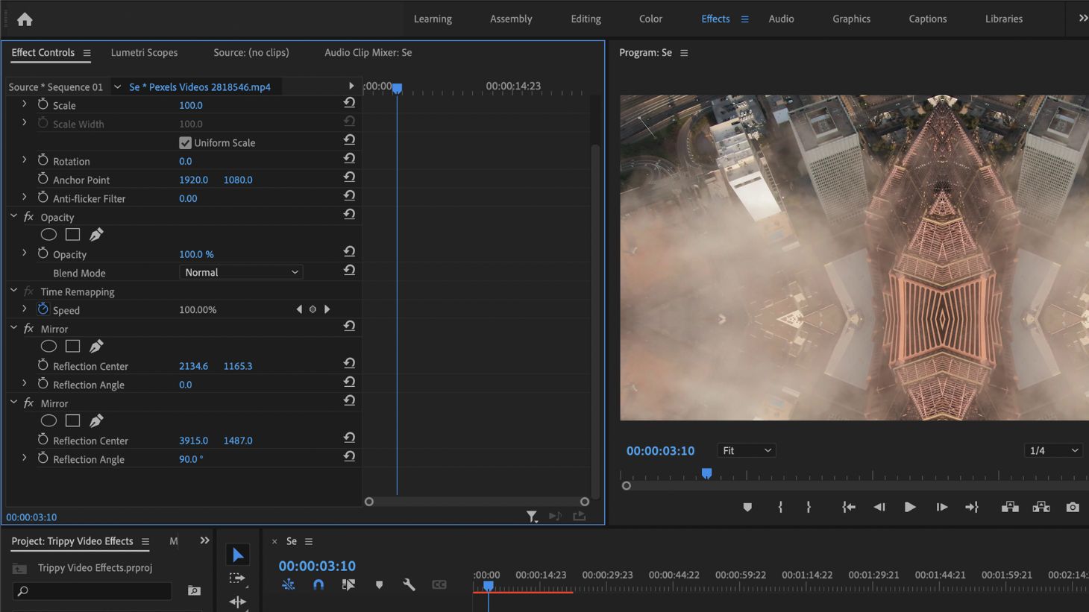Open the Blend Mode dropdown set to Normal

point(240,271)
